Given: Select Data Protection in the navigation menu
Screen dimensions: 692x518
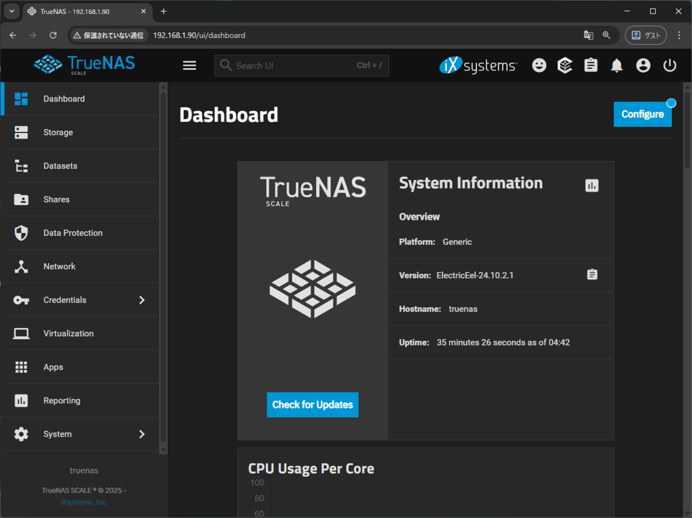Looking at the screenshot, I should 80,233.
